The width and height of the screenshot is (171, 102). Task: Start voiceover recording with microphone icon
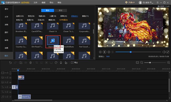point(61,63)
